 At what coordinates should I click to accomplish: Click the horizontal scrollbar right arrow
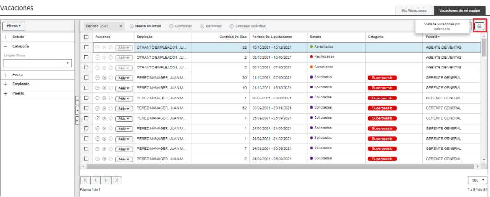[x=478, y=166]
